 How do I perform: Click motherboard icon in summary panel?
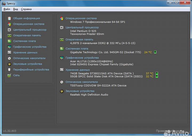point(62,49)
